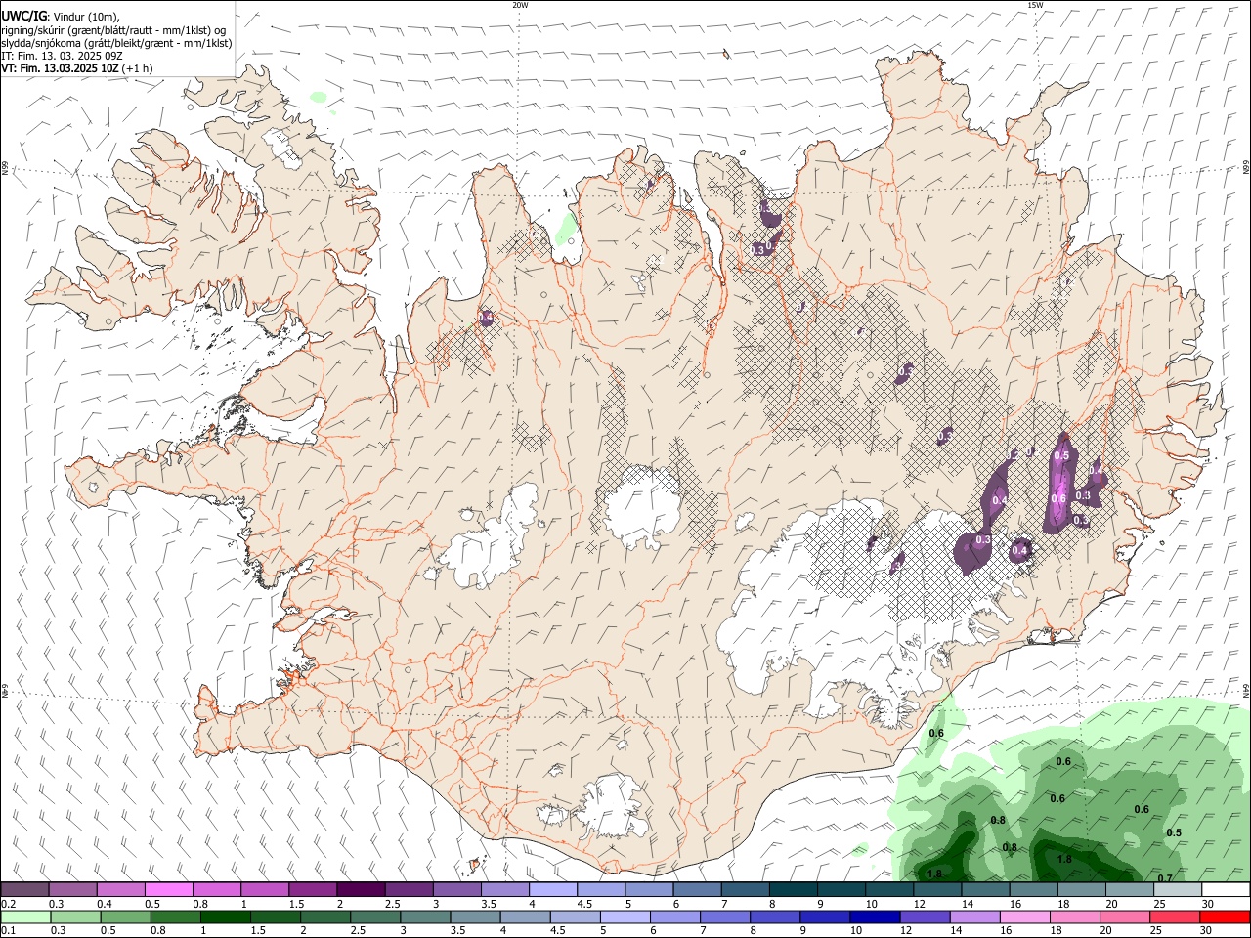The image size is (1251, 938).
Task: Select the light gray swatch between 25 and 30 in upper legend
Action: pos(1177,889)
